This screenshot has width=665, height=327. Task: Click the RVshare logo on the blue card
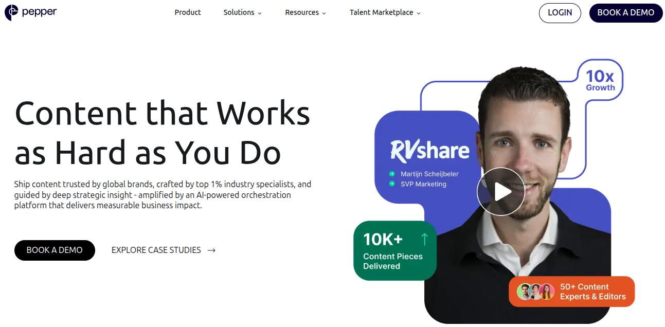click(429, 150)
